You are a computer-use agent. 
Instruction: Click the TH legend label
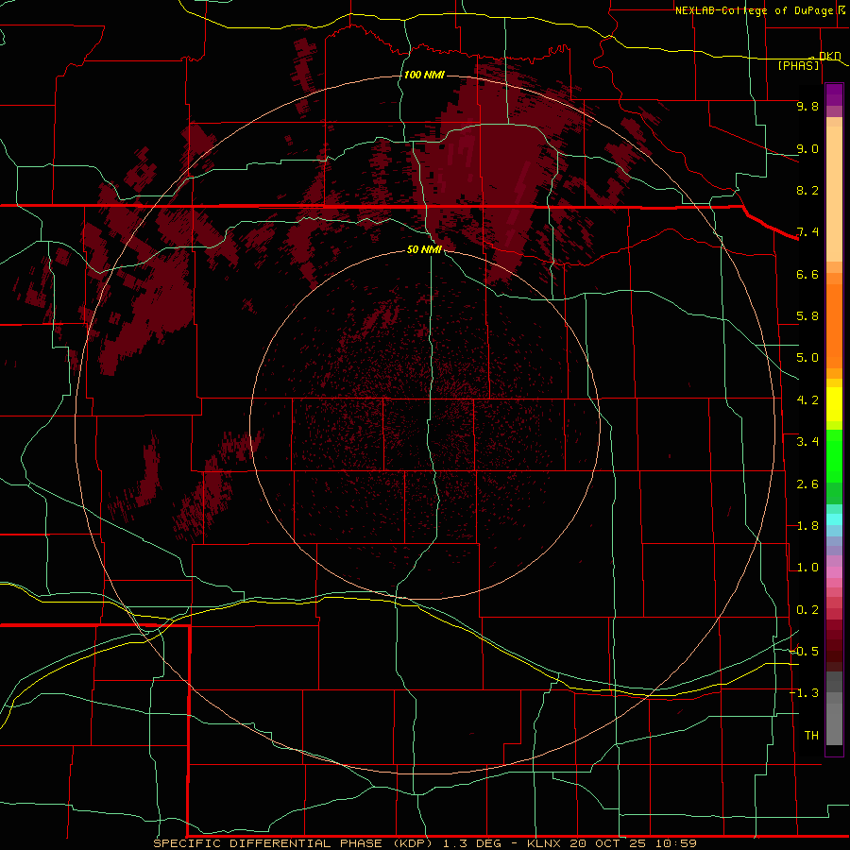(x=811, y=736)
